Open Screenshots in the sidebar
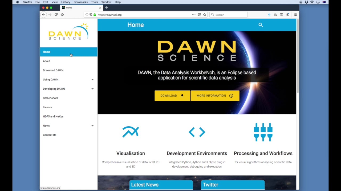Viewport: 341px width, 191px height. point(68,98)
